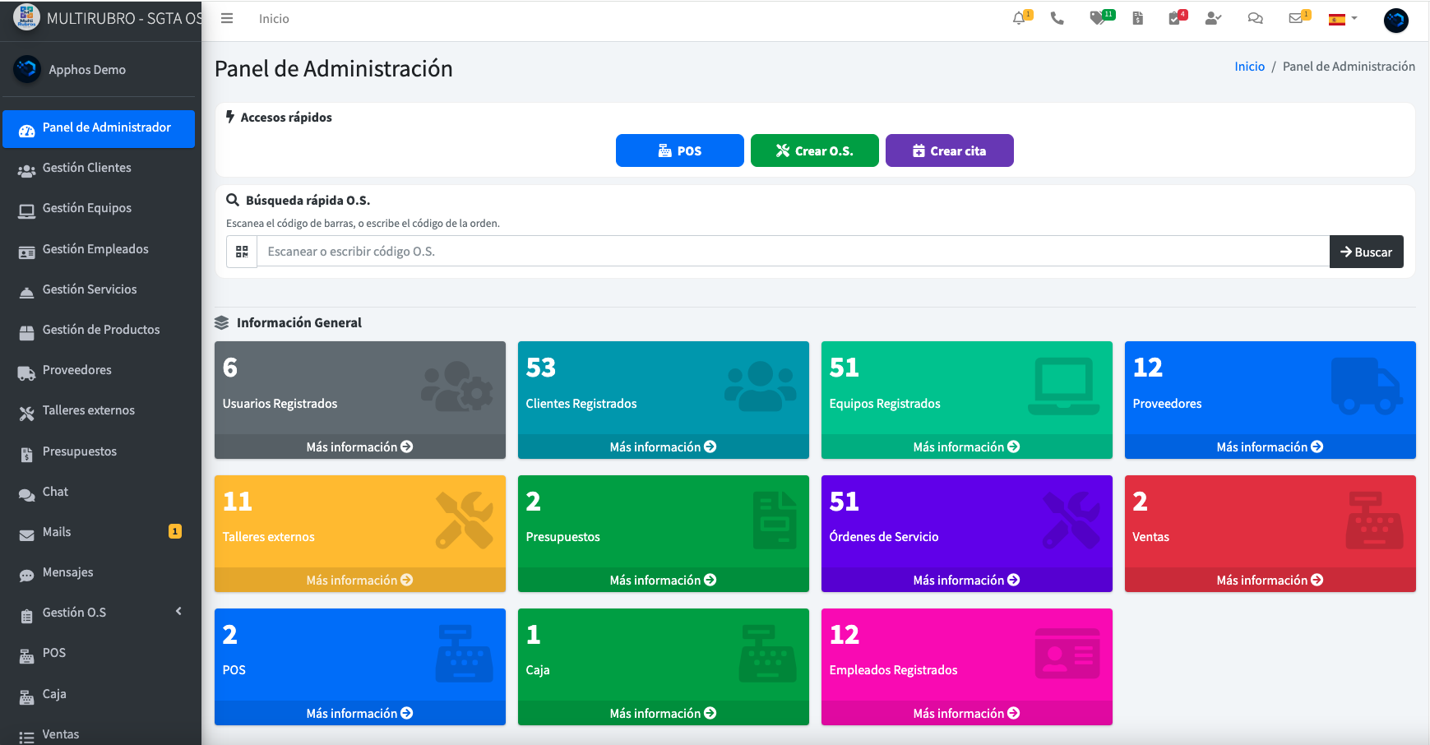This screenshot has height=745, width=1430.
Task: Click the Mensajes icon in sidebar
Action: click(26, 575)
